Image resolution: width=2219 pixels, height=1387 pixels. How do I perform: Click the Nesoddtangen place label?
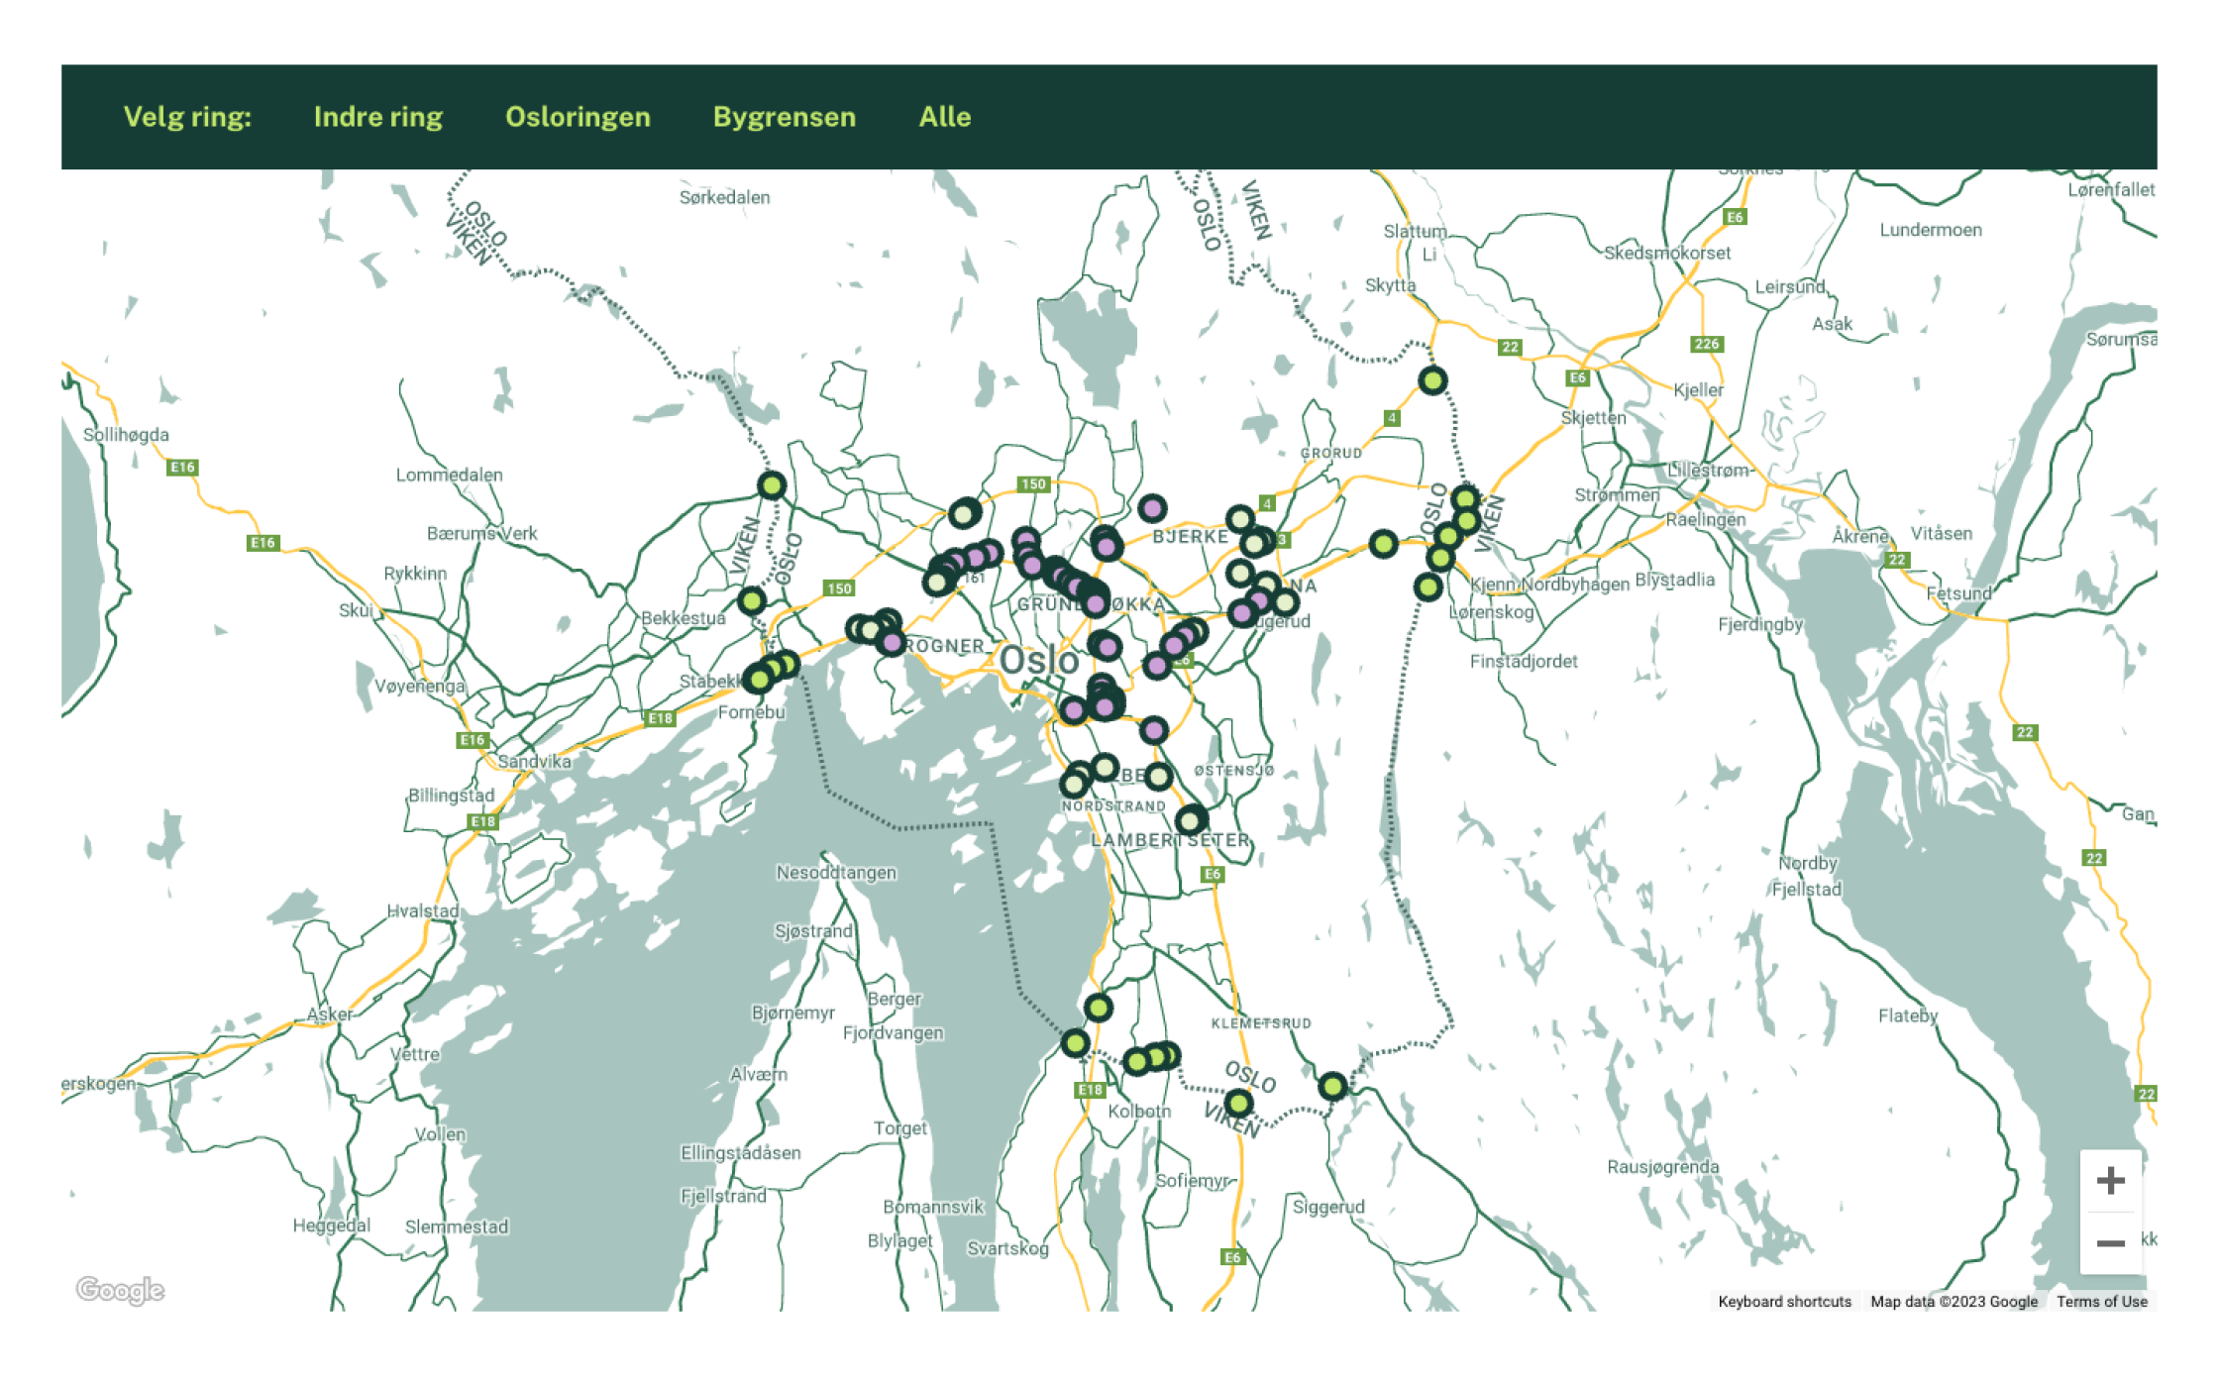tap(836, 872)
